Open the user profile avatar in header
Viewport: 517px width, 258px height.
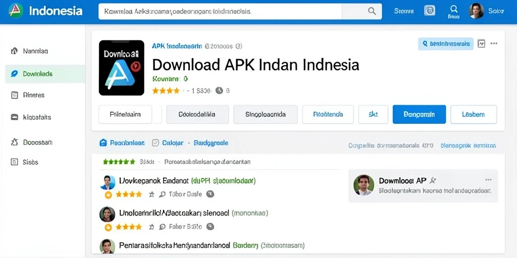[x=476, y=11]
